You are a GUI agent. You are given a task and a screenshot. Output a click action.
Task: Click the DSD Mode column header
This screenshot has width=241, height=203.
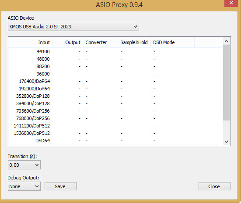172,42
